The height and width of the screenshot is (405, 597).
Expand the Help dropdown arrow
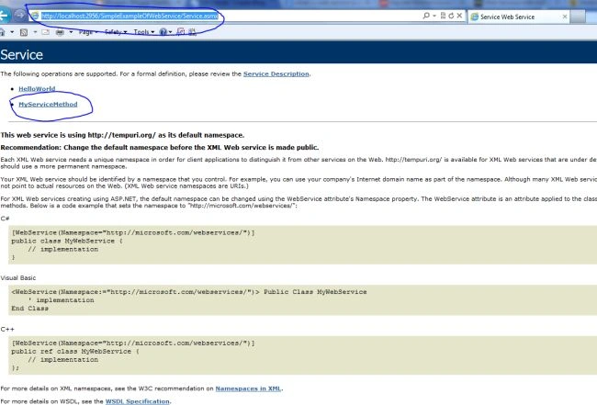pyautogui.click(x=170, y=32)
